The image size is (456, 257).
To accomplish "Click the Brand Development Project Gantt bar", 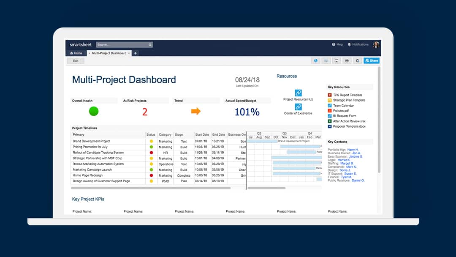I will point(262,141).
